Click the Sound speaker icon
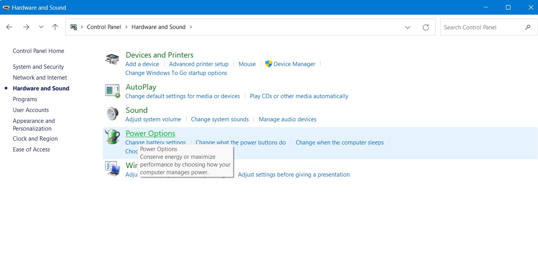This screenshot has height=277, width=538. [x=112, y=114]
